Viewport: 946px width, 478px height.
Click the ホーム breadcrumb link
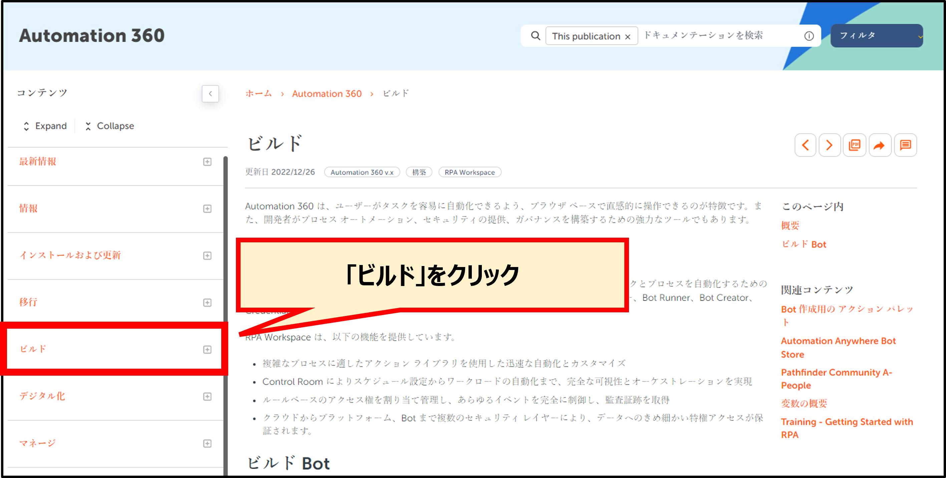pos(259,94)
